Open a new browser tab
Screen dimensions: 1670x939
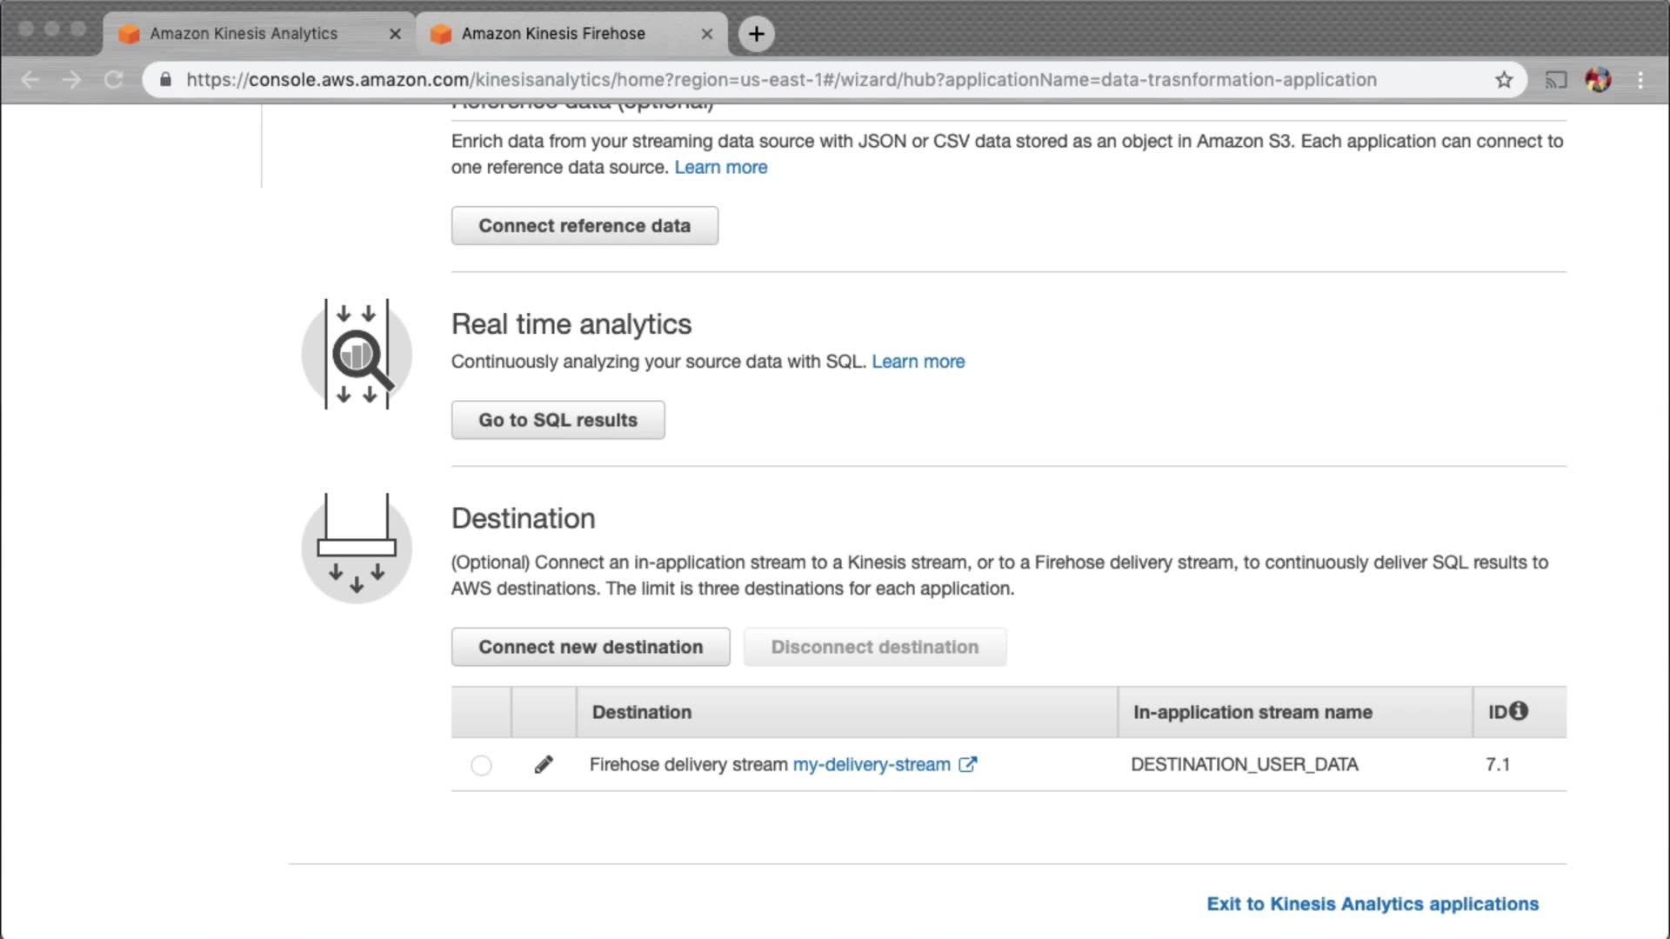click(x=756, y=34)
